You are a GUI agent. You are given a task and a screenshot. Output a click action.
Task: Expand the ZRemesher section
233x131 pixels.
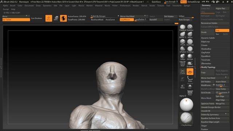pyautogui.click(x=206, y=63)
